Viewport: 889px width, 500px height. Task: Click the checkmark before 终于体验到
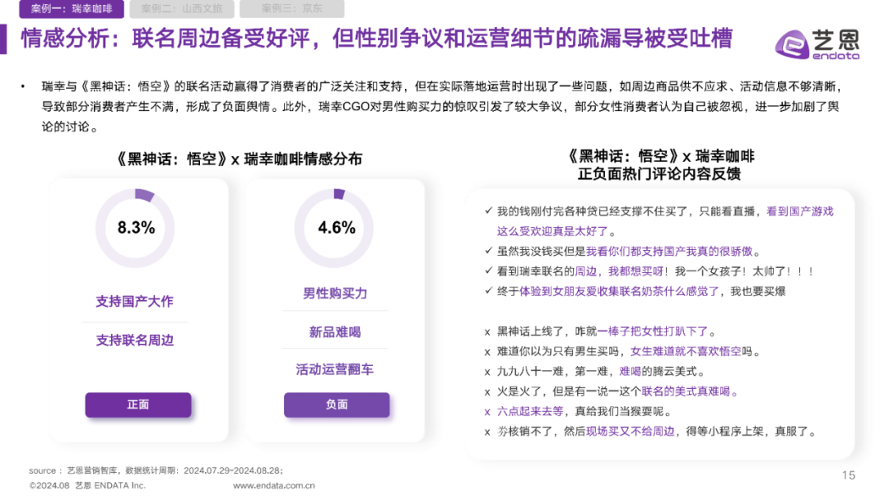point(488,290)
